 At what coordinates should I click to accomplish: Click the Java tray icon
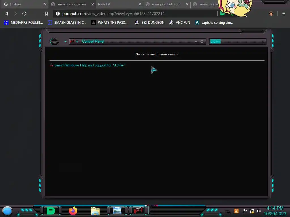pyautogui.click(x=236, y=211)
